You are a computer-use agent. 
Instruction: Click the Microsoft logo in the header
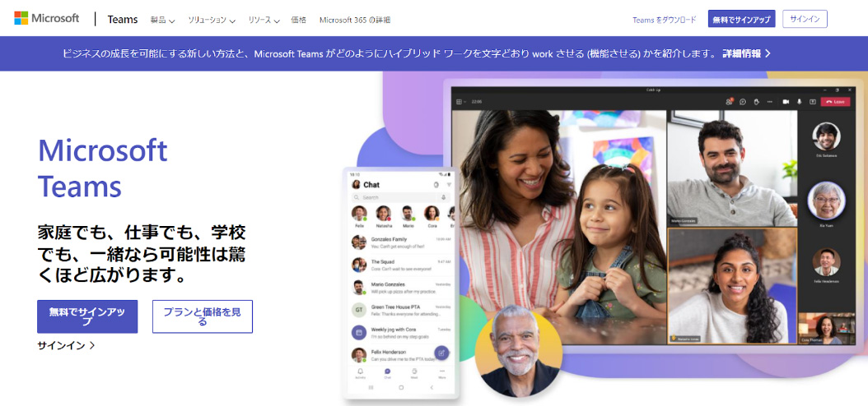[x=46, y=18]
